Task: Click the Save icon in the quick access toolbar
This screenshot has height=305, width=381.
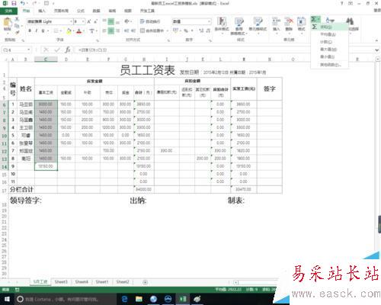Action: coord(14,3)
